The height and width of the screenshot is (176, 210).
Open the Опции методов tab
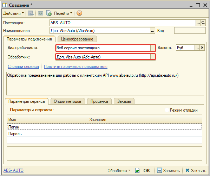click(68, 101)
